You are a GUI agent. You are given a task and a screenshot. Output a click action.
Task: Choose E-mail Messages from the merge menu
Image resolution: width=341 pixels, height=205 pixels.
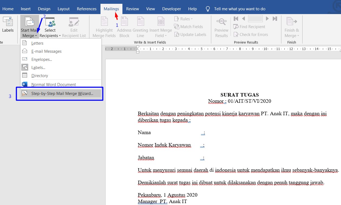pos(46,51)
